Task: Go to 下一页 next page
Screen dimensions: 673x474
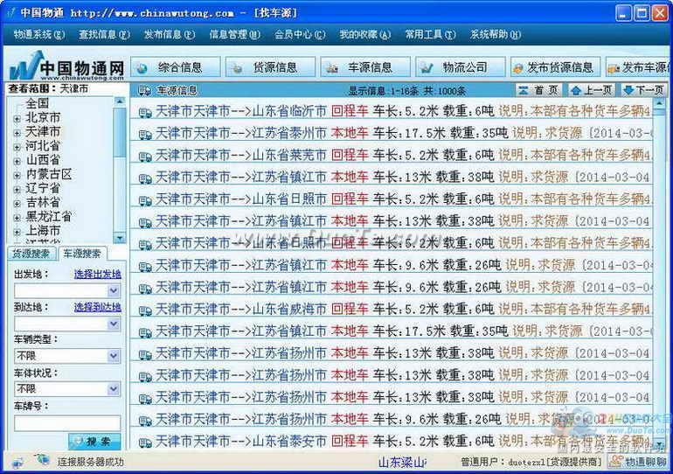Action: pos(644,90)
